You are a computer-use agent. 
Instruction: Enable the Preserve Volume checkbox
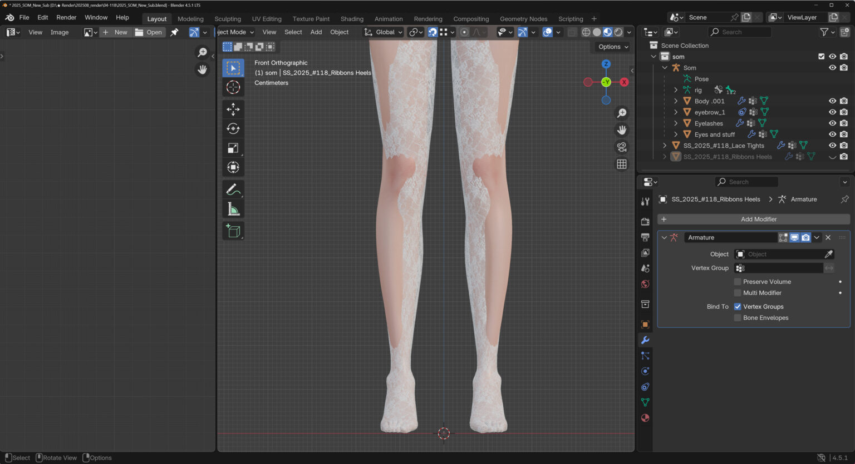tap(738, 282)
